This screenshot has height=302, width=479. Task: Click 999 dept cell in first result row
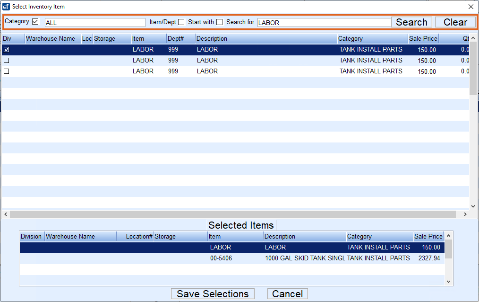click(x=173, y=49)
